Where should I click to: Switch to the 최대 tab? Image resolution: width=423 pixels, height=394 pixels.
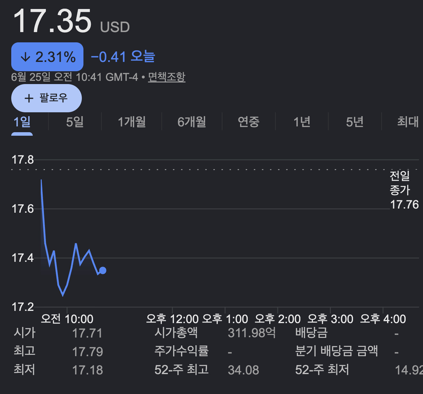408,122
